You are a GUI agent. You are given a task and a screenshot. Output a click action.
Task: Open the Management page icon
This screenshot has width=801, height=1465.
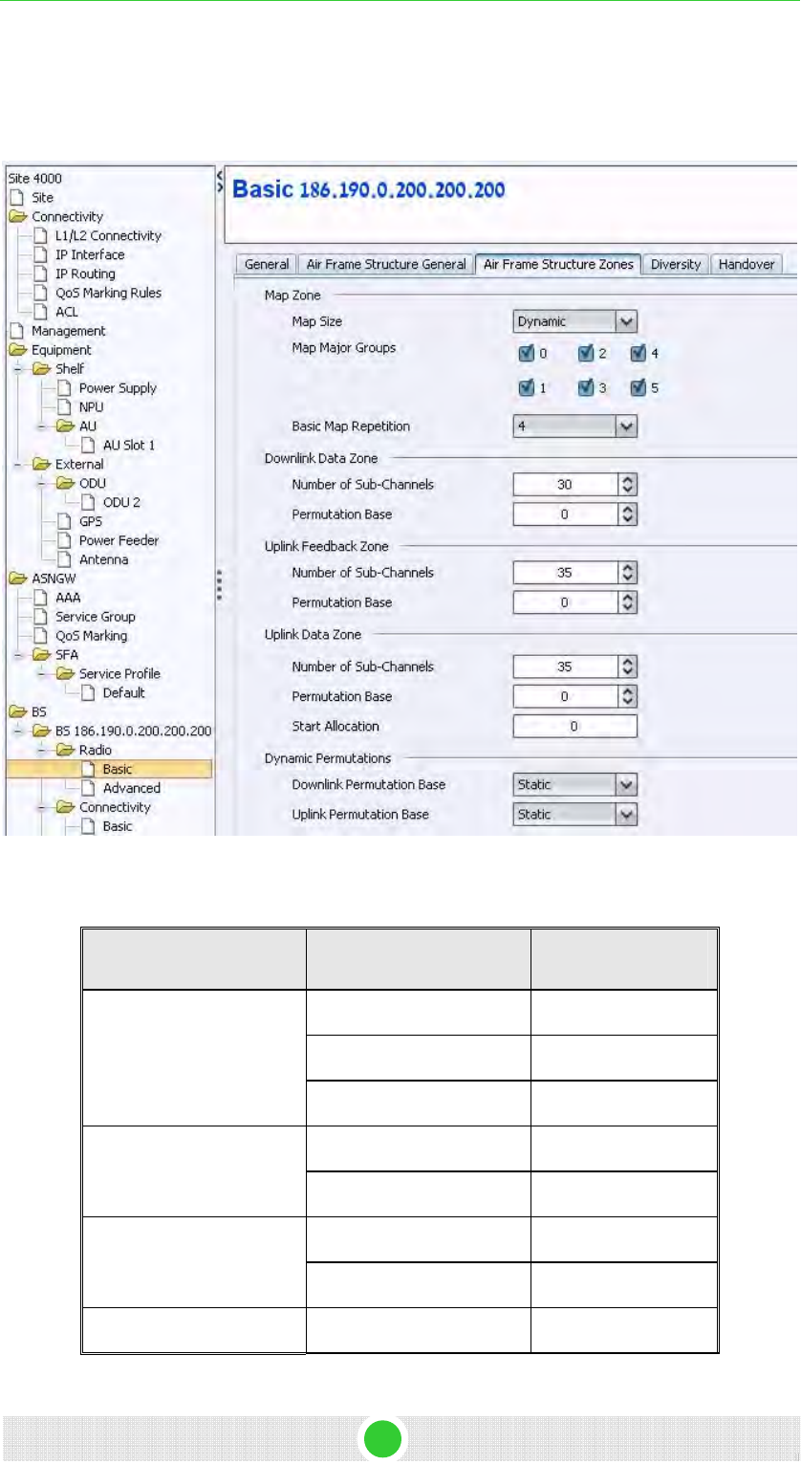pos(17,331)
